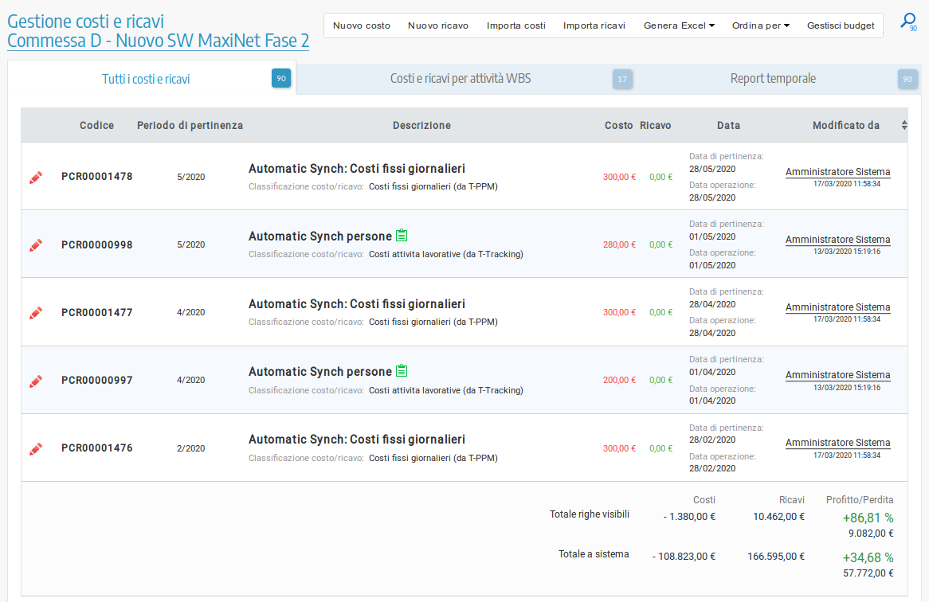Viewport: 929px width, 602px height.
Task: Click the edit pencil for PCR00000997
Action: tap(35, 381)
